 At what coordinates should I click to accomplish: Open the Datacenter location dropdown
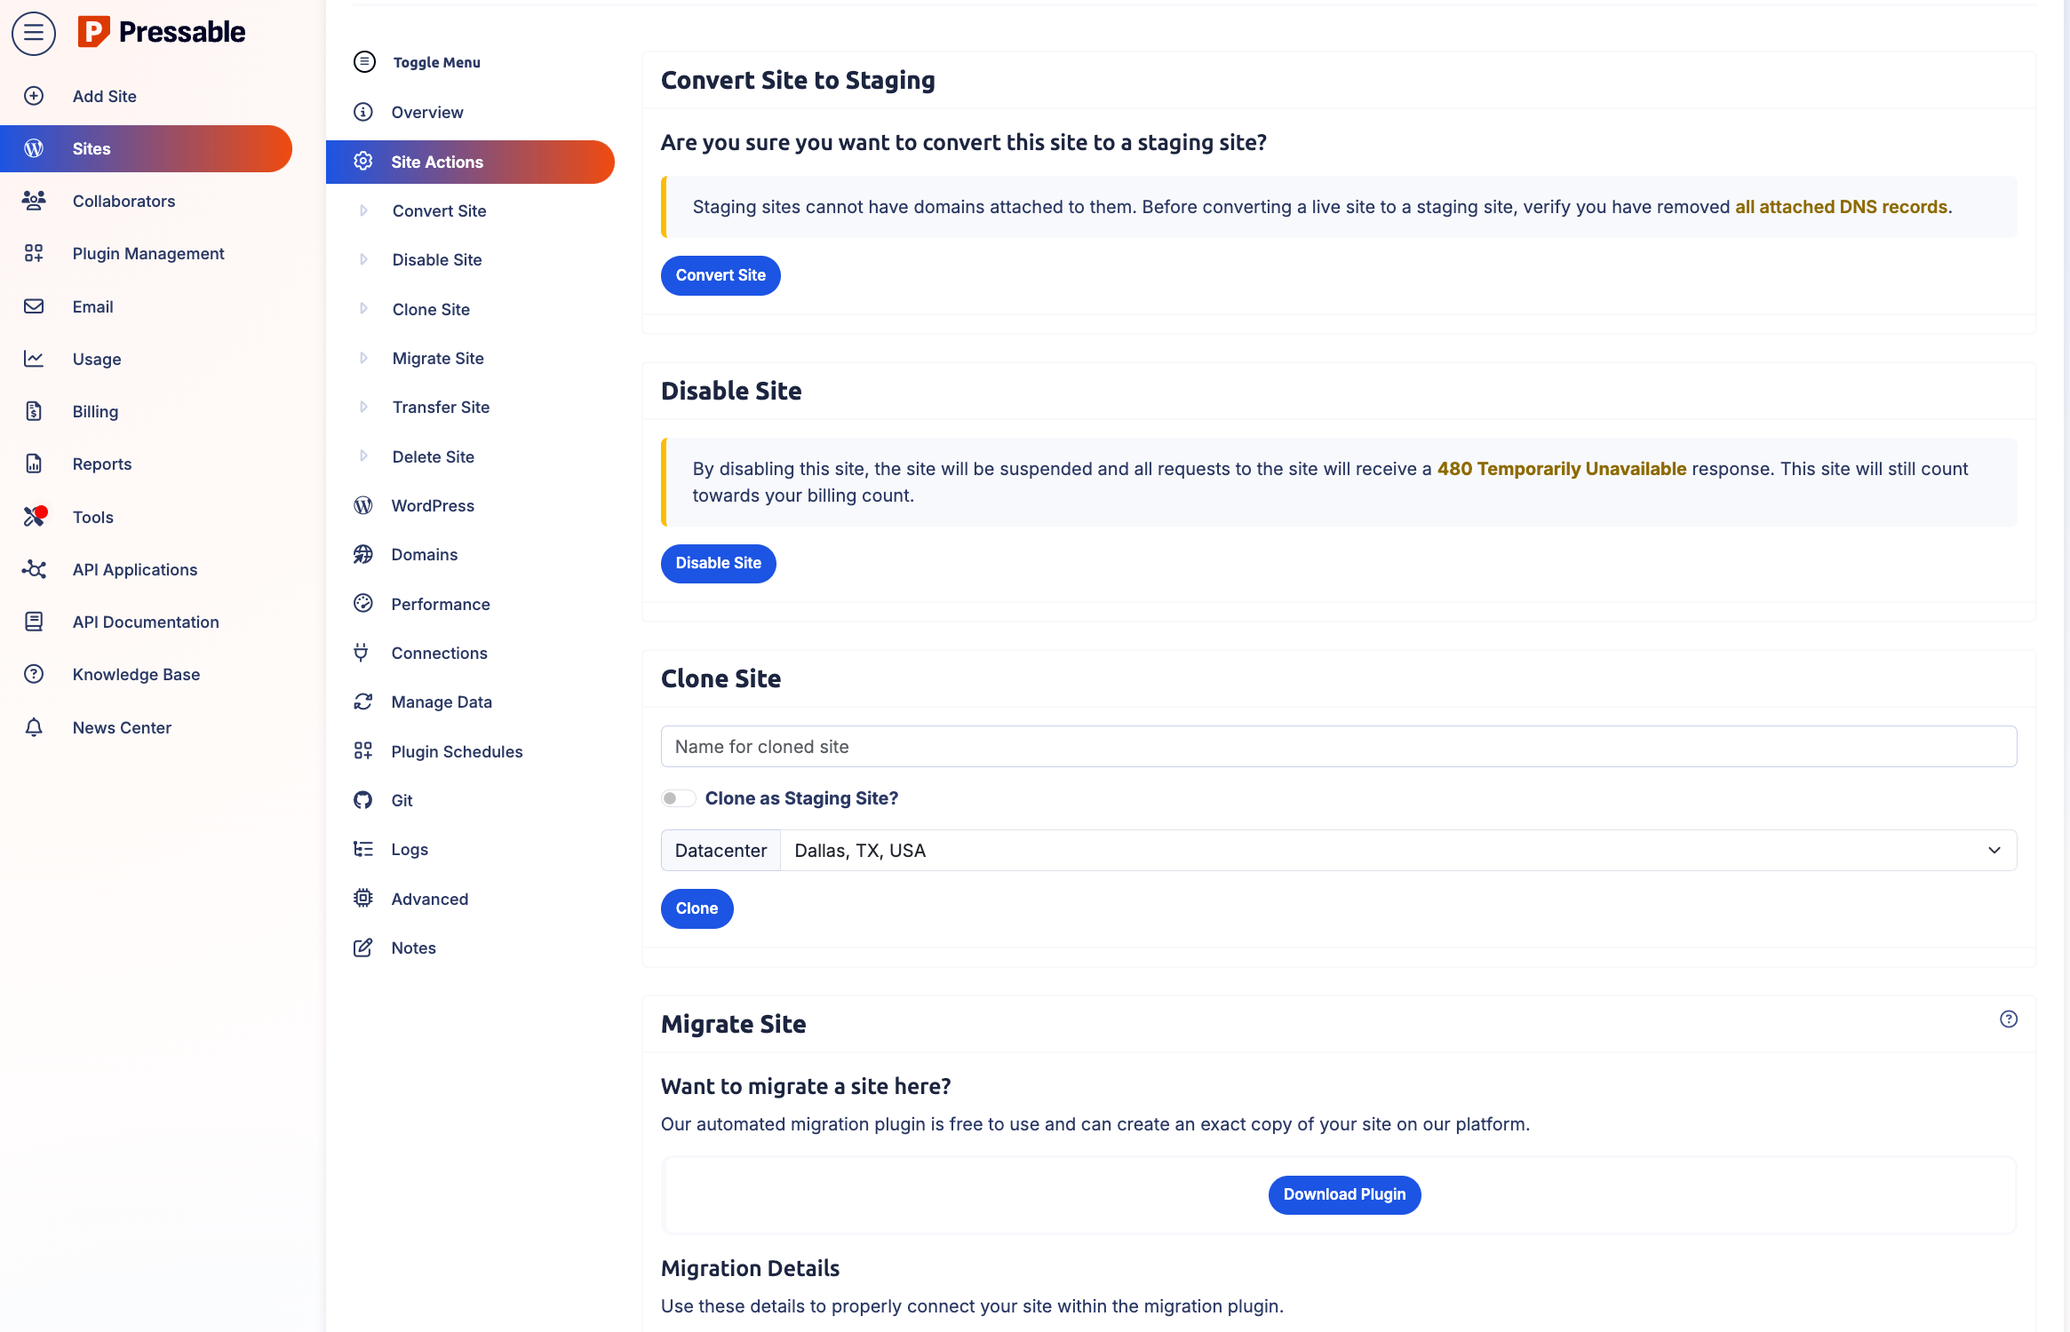point(1395,850)
